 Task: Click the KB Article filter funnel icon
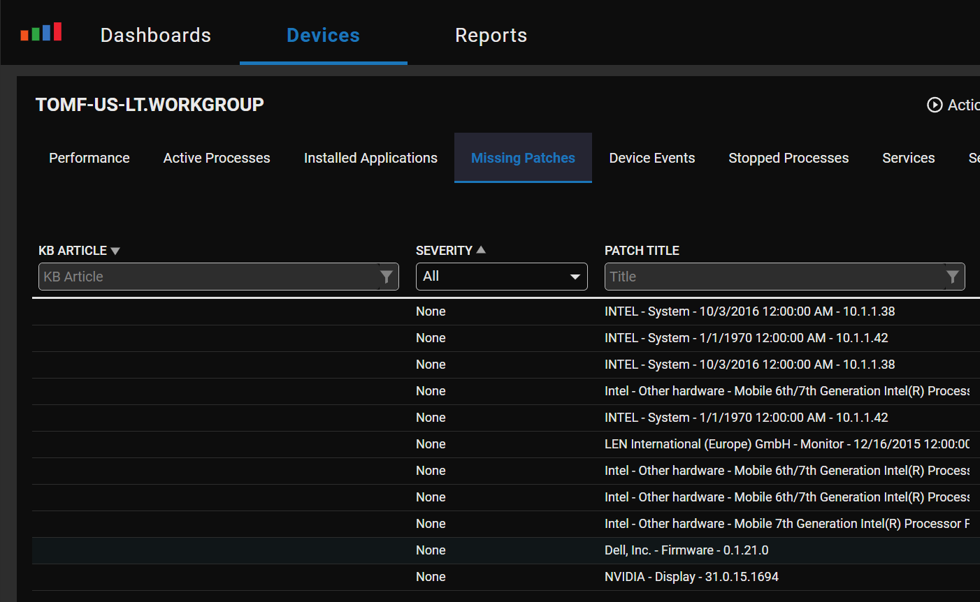(x=386, y=277)
